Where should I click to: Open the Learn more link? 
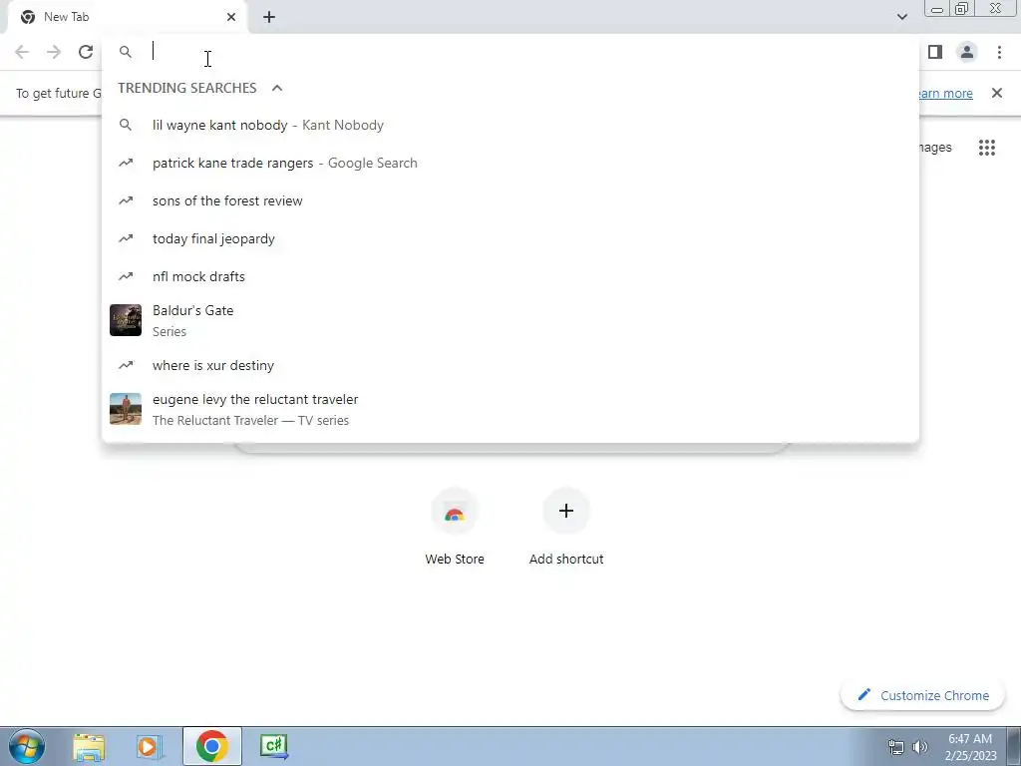point(944,93)
